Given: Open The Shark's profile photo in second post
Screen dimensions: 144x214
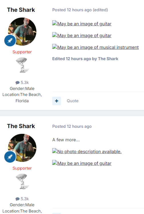Looking at the screenshot, I should tap(22, 148).
